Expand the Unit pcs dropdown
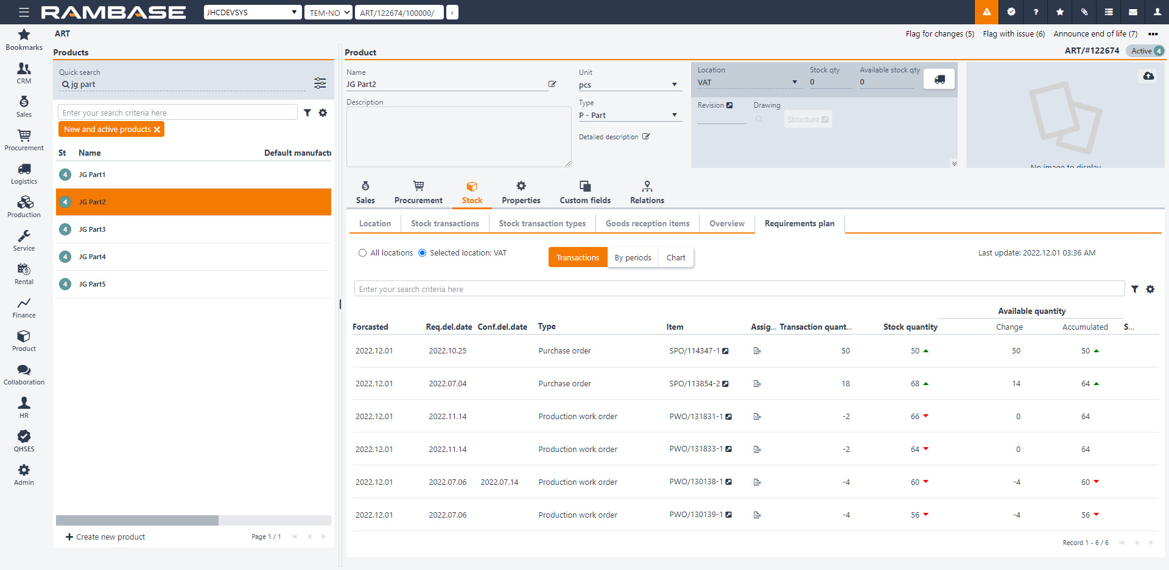Viewport: 1169px width, 570px height. click(674, 85)
